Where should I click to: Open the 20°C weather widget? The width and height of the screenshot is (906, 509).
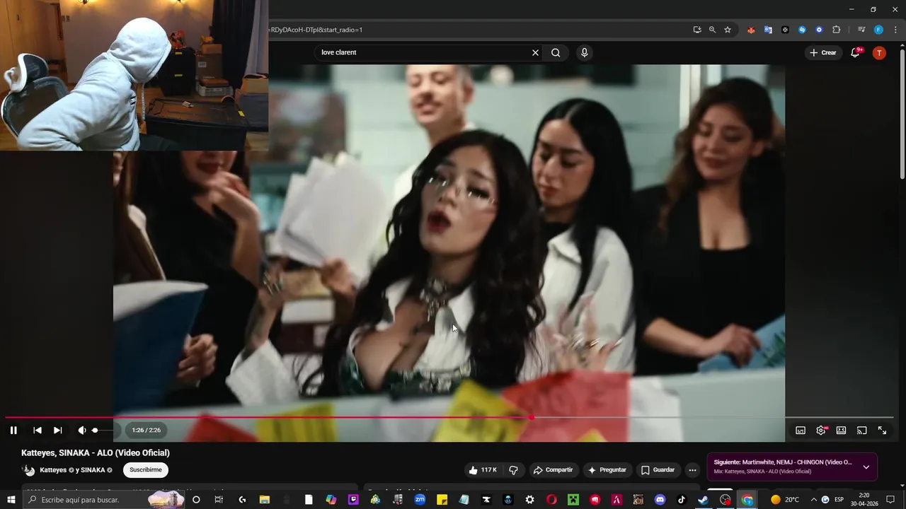pyautogui.click(x=785, y=500)
